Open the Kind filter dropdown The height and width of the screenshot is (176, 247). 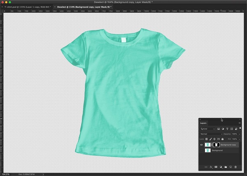pyautogui.click(x=208, y=129)
